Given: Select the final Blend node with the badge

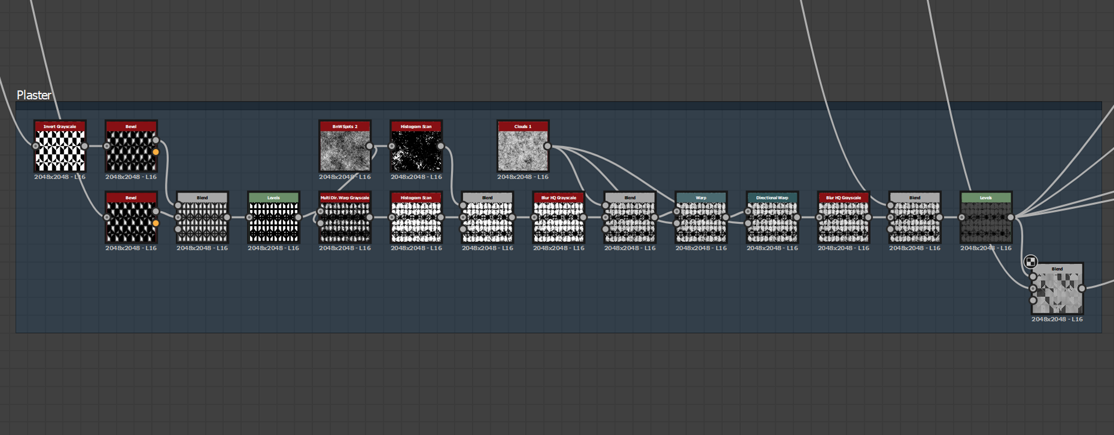Looking at the screenshot, I should point(1057,289).
